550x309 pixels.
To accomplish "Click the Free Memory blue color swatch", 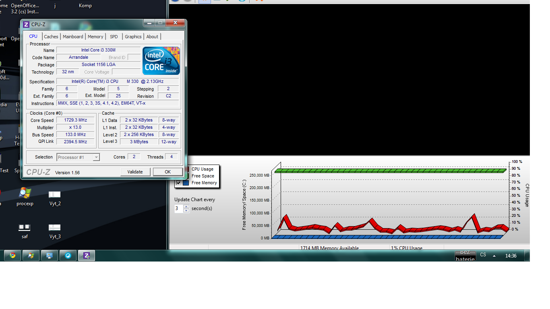I will point(186,183).
